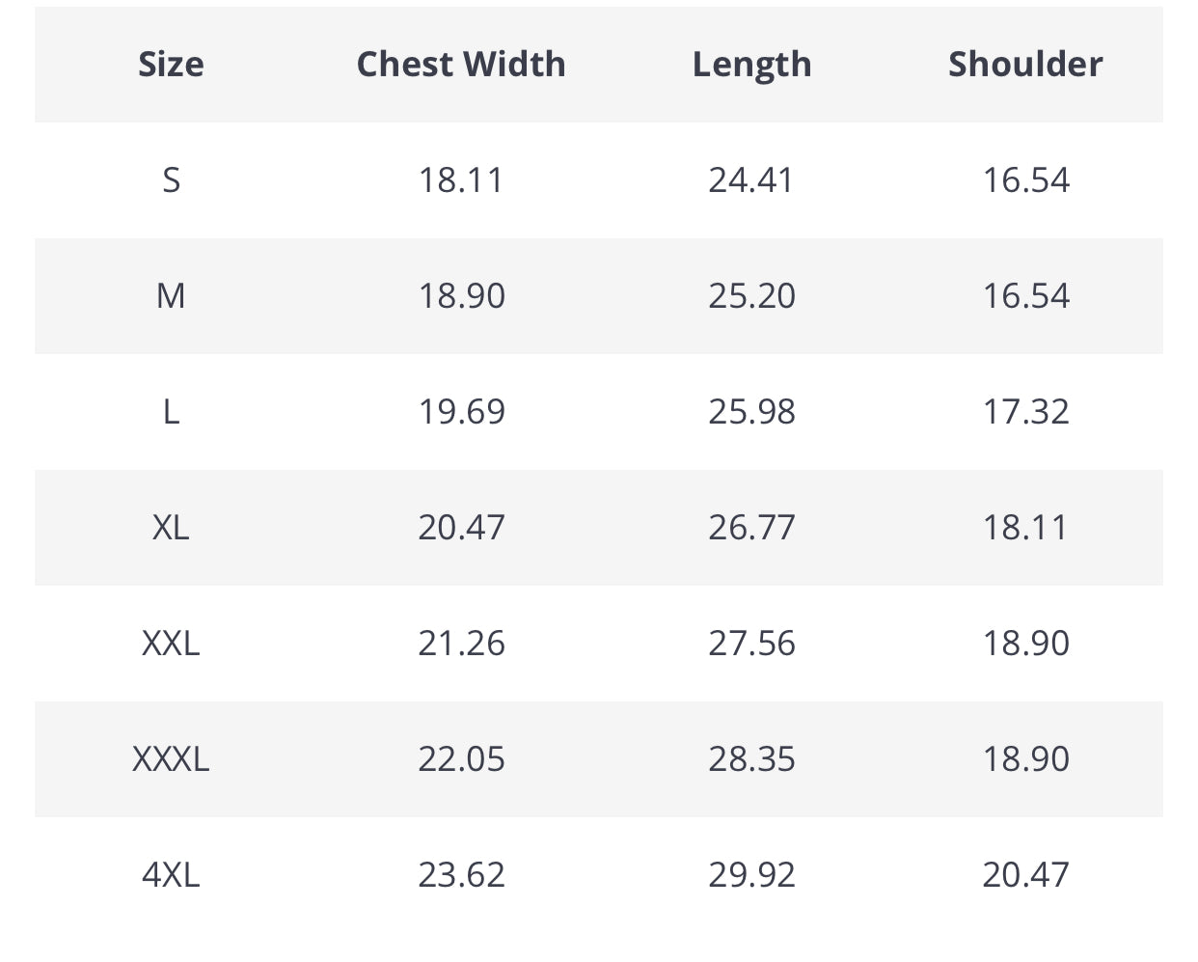
Task: Click shoulder value 17.32
Action: tap(1025, 412)
